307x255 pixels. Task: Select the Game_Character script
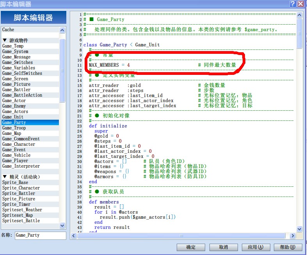pos(30,144)
